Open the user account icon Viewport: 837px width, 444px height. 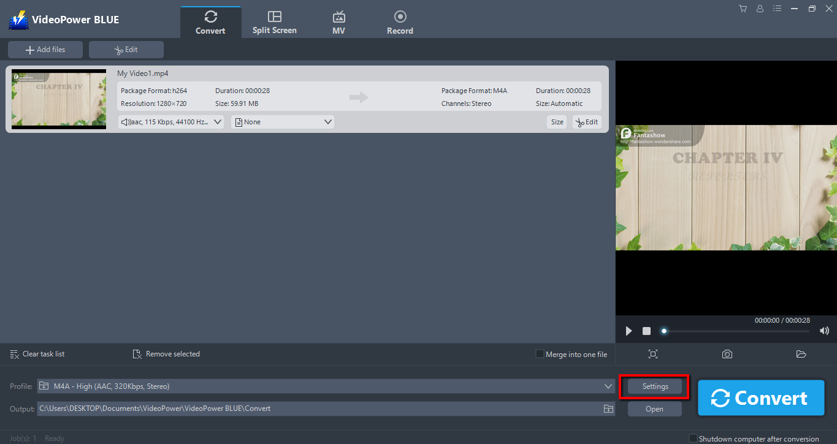pyautogui.click(x=760, y=9)
